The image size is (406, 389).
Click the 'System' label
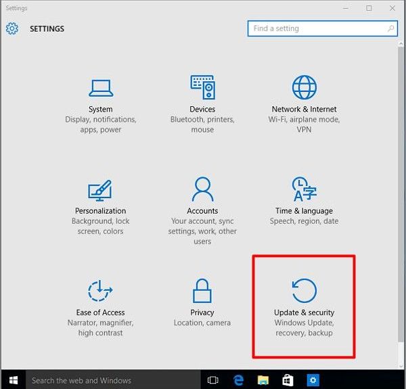pyautogui.click(x=100, y=109)
